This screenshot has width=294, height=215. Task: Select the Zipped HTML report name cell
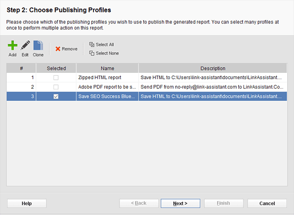pyautogui.click(x=107, y=77)
